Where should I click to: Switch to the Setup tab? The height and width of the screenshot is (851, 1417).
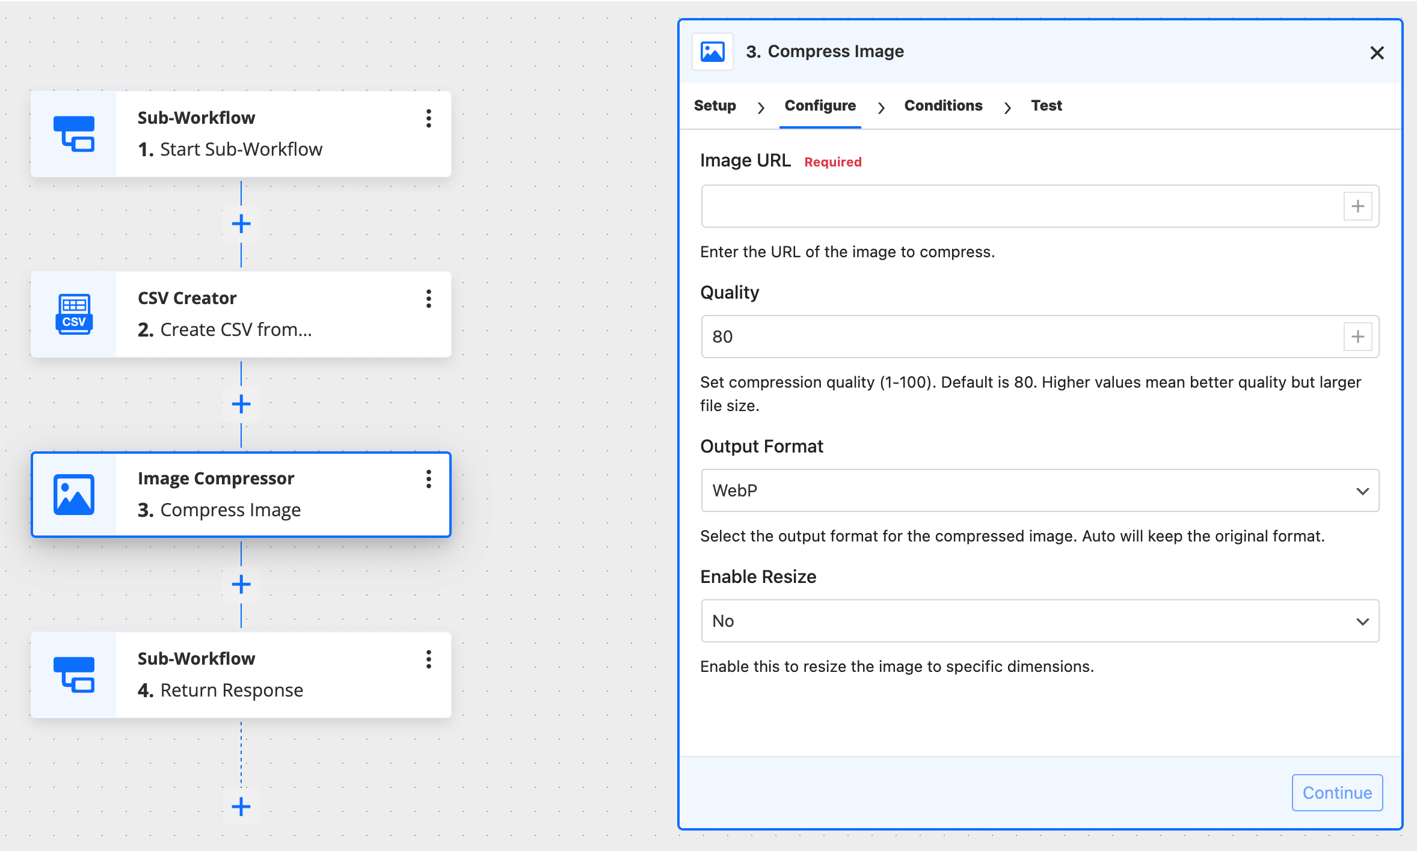click(x=714, y=106)
